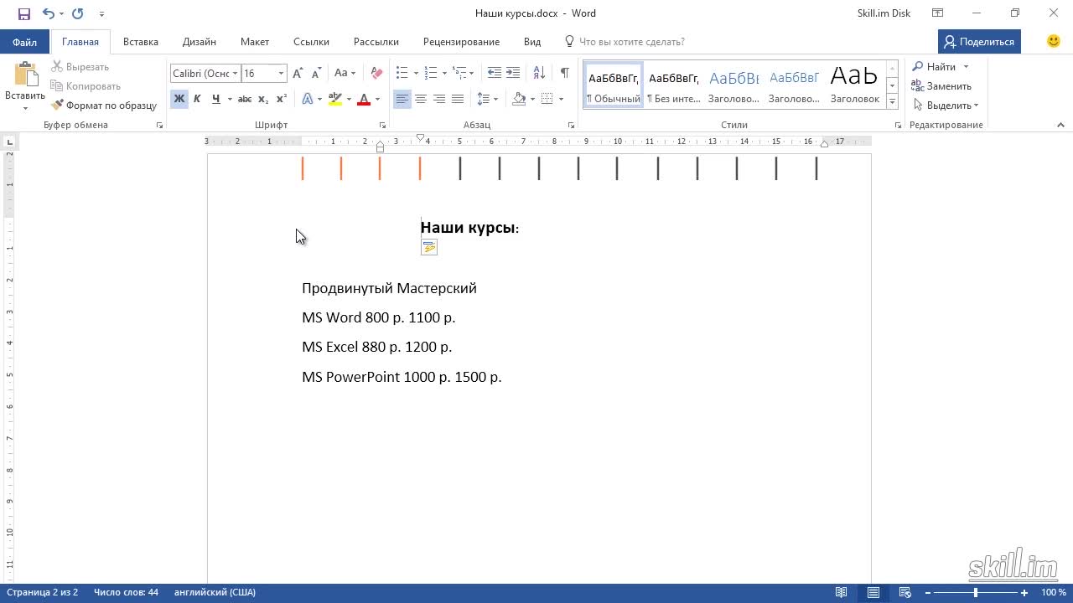Sort text with the A-Я sort icon
Viewport: 1073px width, 603px height.
(x=539, y=74)
